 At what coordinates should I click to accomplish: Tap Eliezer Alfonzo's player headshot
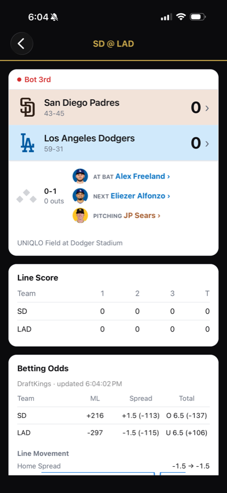coord(80,196)
